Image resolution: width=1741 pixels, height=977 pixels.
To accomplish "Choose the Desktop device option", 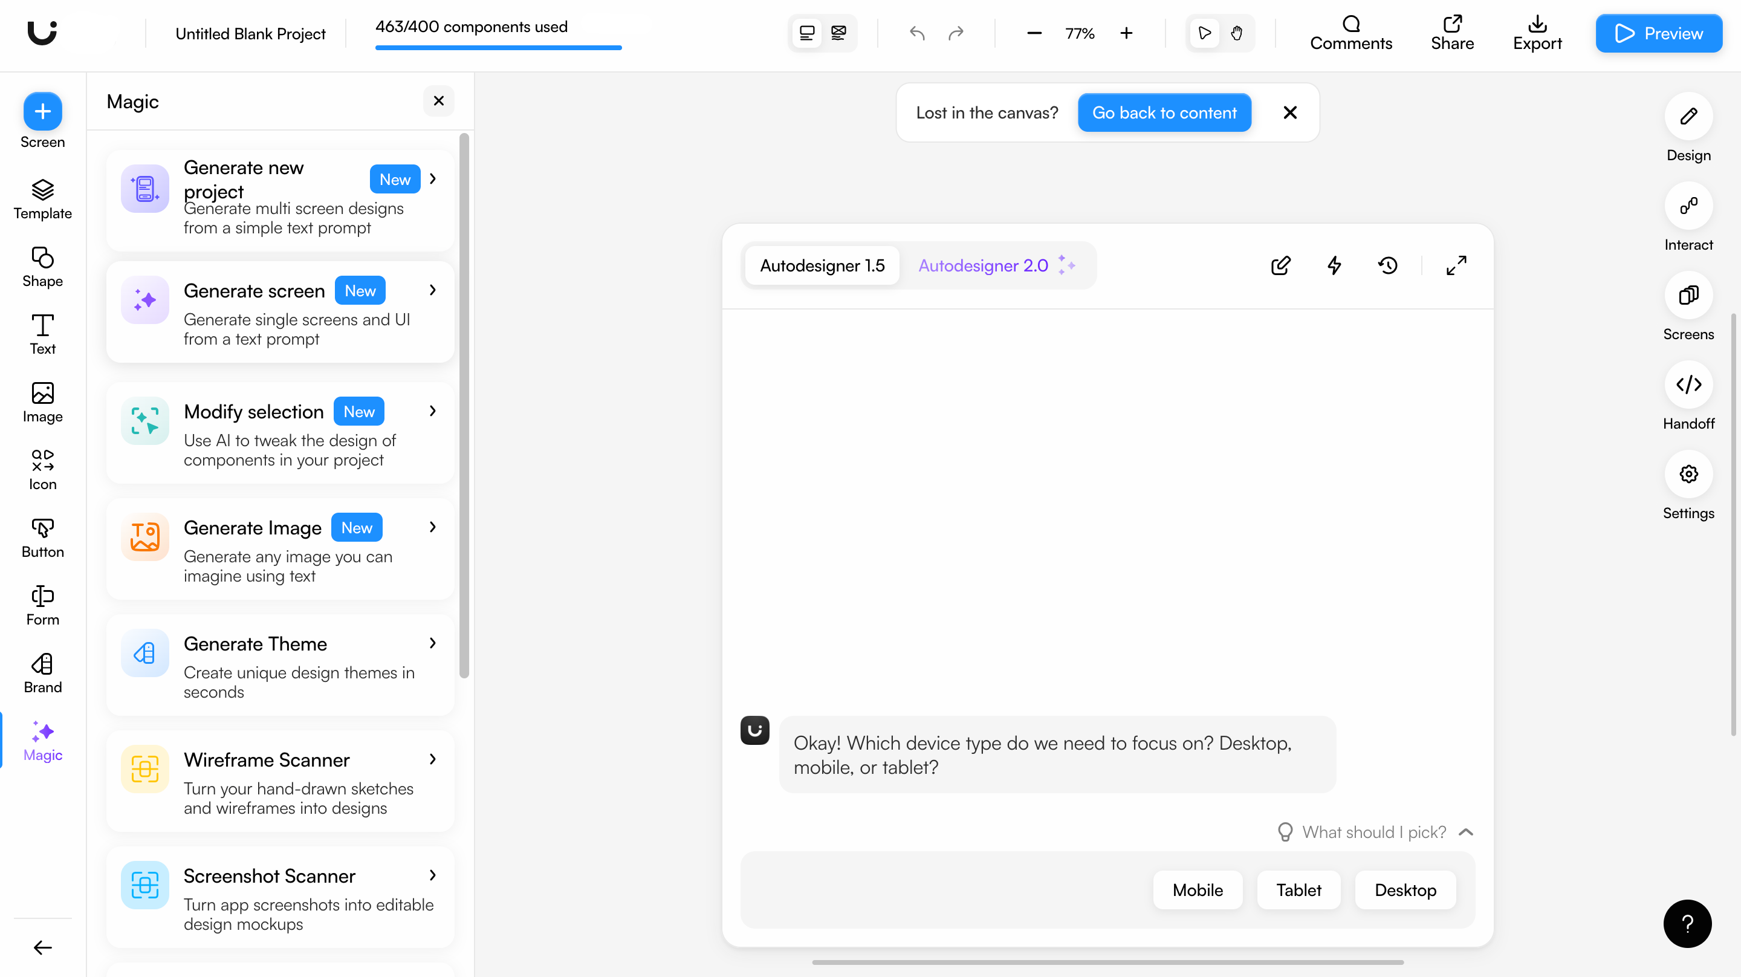I will (1404, 890).
